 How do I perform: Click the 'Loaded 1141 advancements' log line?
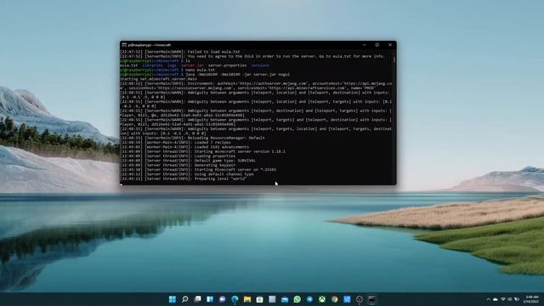pyautogui.click(x=184, y=147)
